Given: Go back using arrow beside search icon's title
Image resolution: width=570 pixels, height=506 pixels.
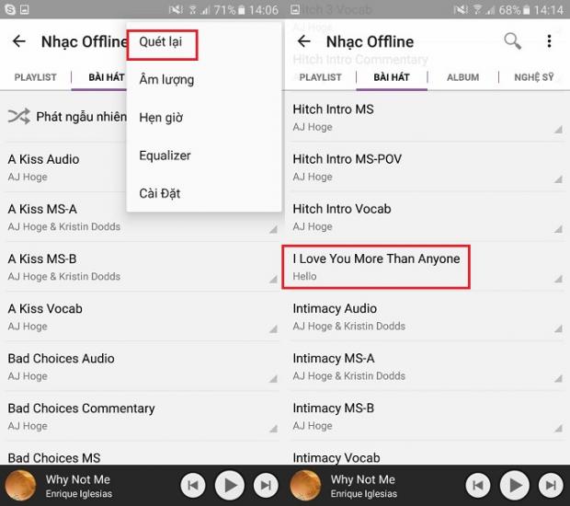Looking at the screenshot, I should 304,41.
